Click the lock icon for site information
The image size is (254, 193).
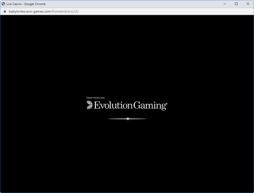[x=5, y=11]
